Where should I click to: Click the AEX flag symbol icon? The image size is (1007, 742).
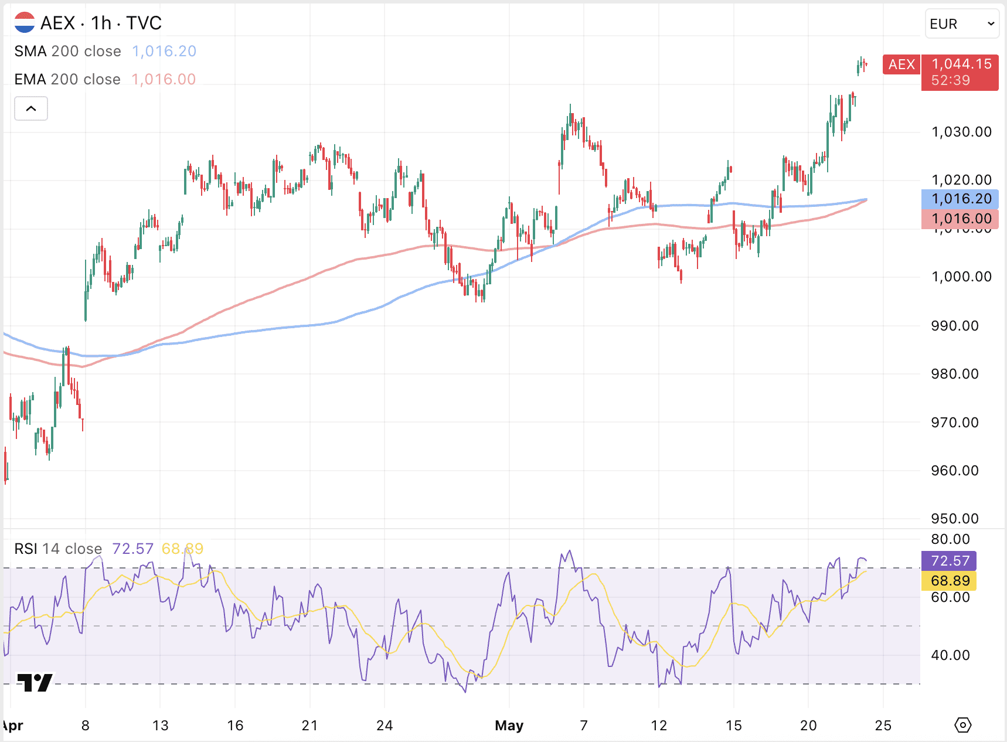click(25, 23)
